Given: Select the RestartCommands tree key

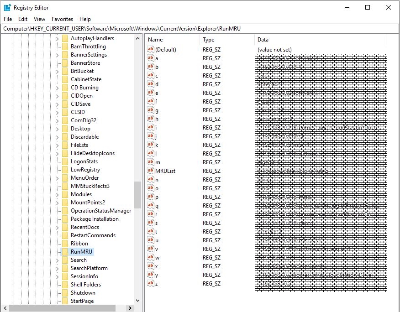Looking at the screenshot, I should (x=93, y=235).
